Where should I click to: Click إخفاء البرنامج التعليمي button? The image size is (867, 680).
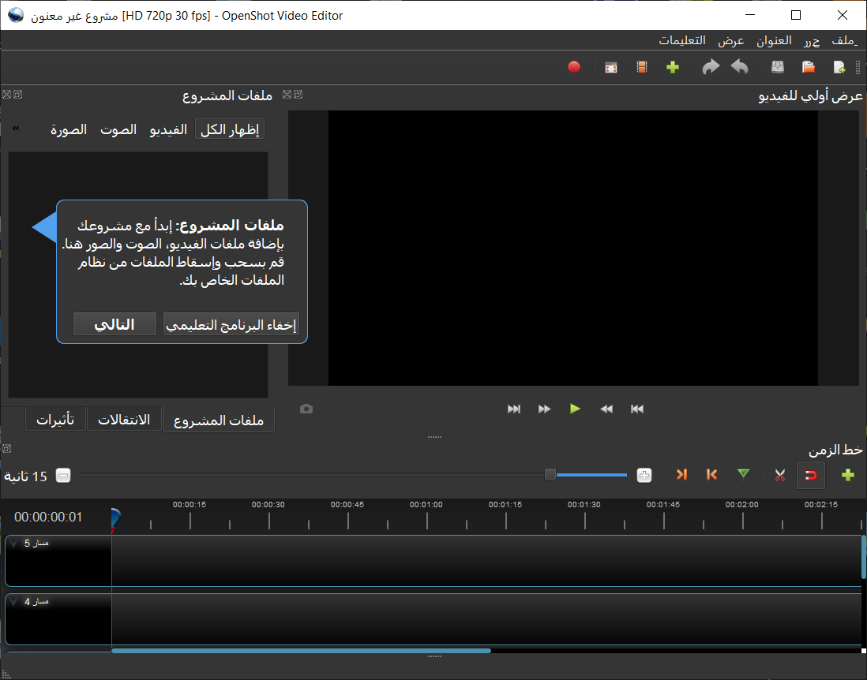tap(231, 324)
